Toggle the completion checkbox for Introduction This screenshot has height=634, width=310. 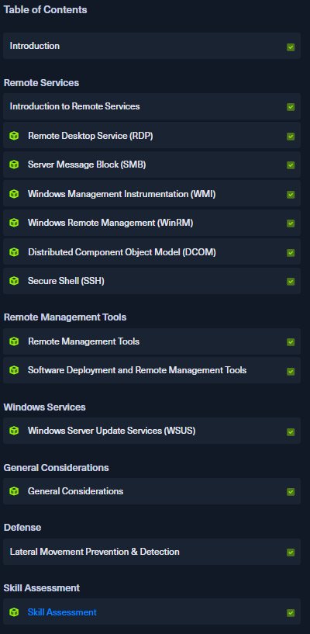(291, 47)
